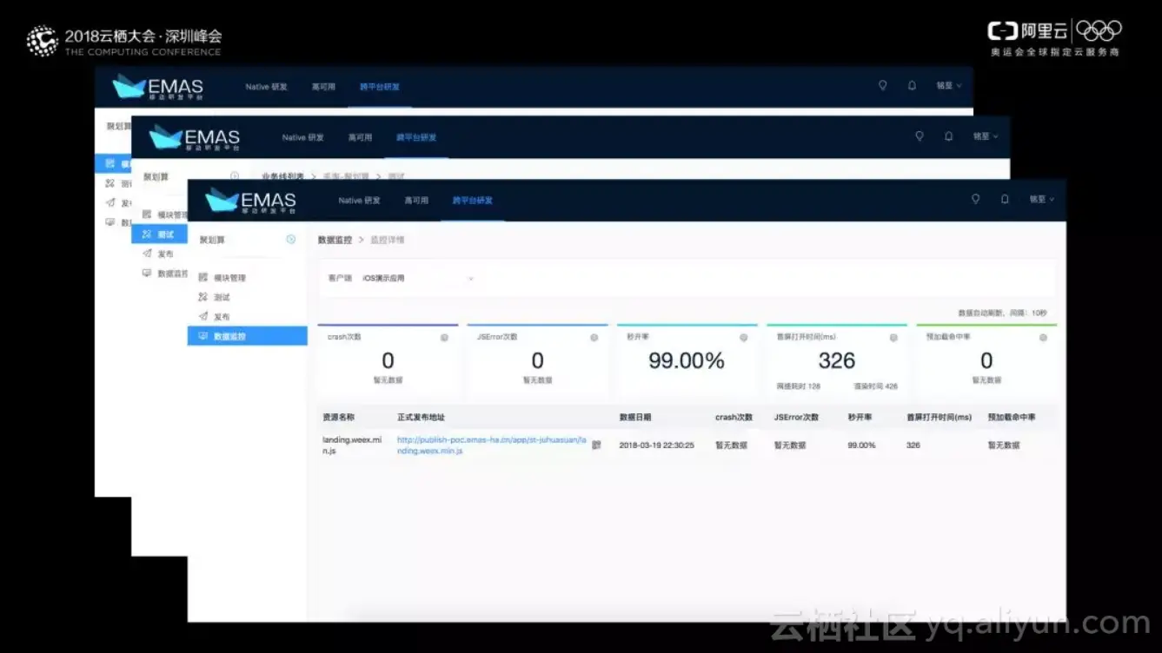Open notifications bell in the back window
The height and width of the screenshot is (653, 1162).
click(912, 85)
